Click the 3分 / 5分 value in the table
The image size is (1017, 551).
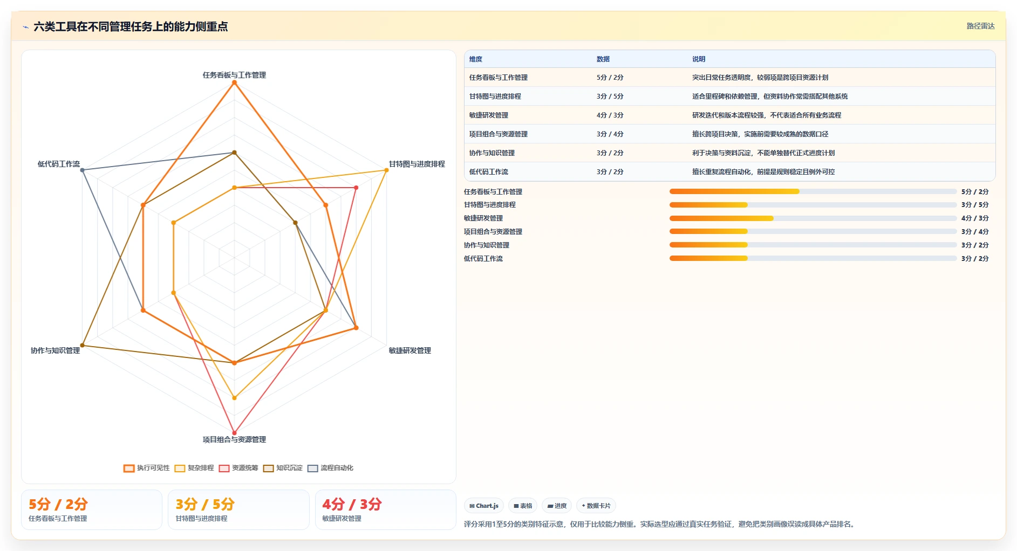(x=610, y=97)
